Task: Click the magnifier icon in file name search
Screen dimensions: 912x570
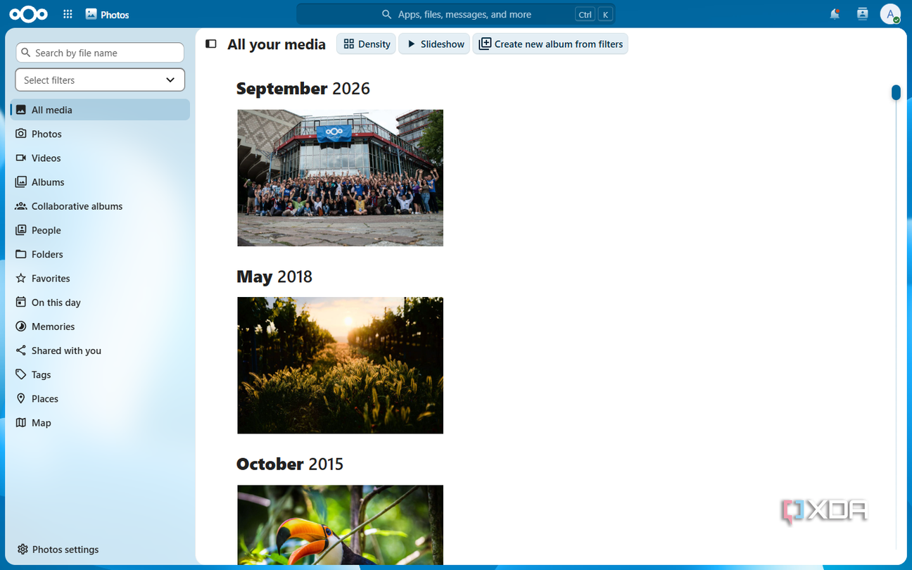Action: pyautogui.click(x=27, y=53)
